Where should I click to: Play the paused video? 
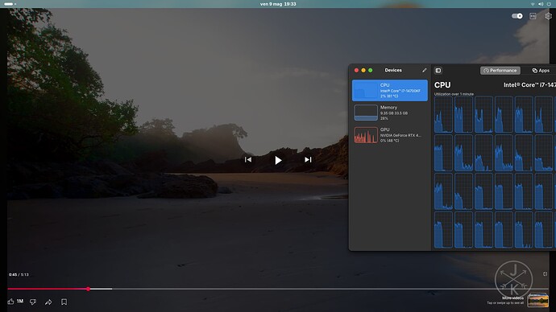278,160
